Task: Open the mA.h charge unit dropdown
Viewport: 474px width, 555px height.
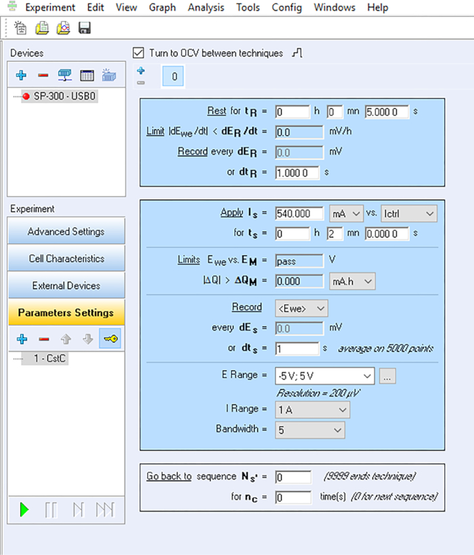Action: coord(352,282)
